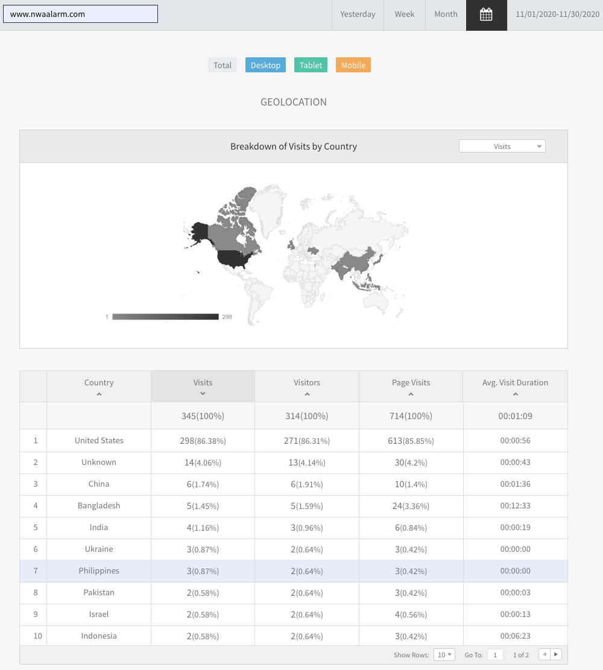The width and height of the screenshot is (603, 670).
Task: Toggle the Mobile device filter
Action: [353, 65]
